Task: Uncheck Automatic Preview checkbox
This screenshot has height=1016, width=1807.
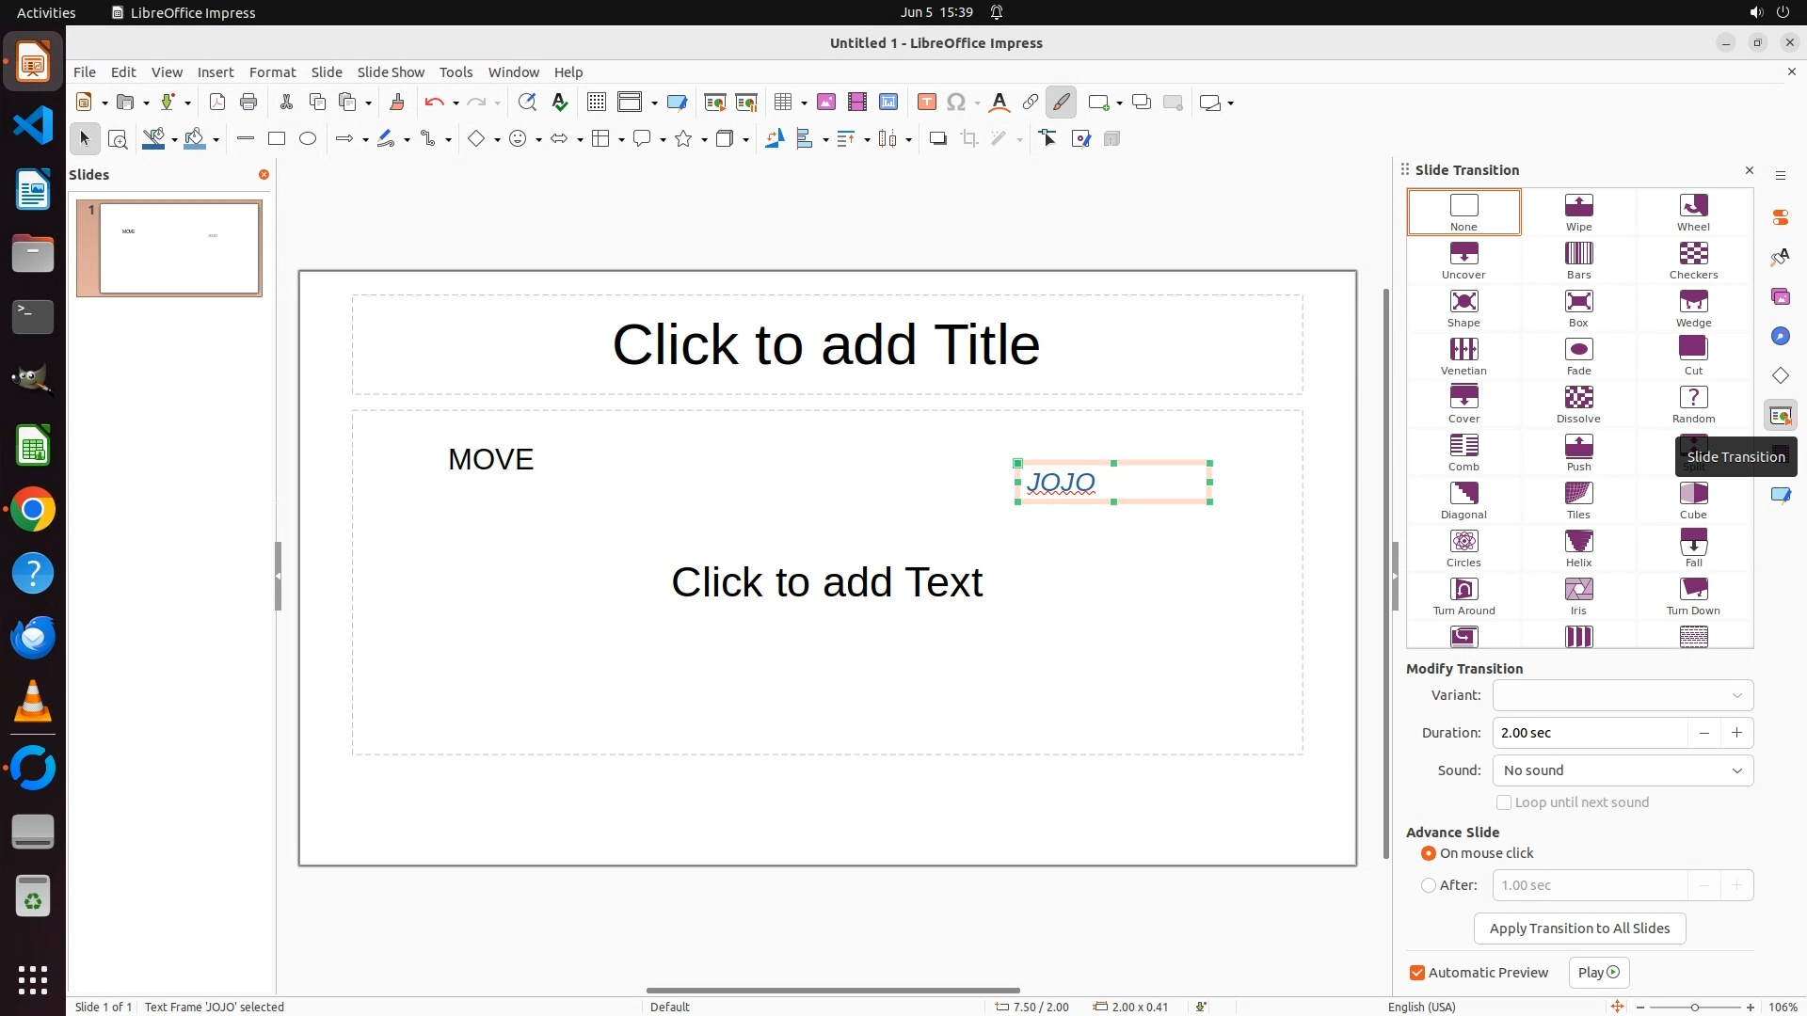Action: [1417, 973]
